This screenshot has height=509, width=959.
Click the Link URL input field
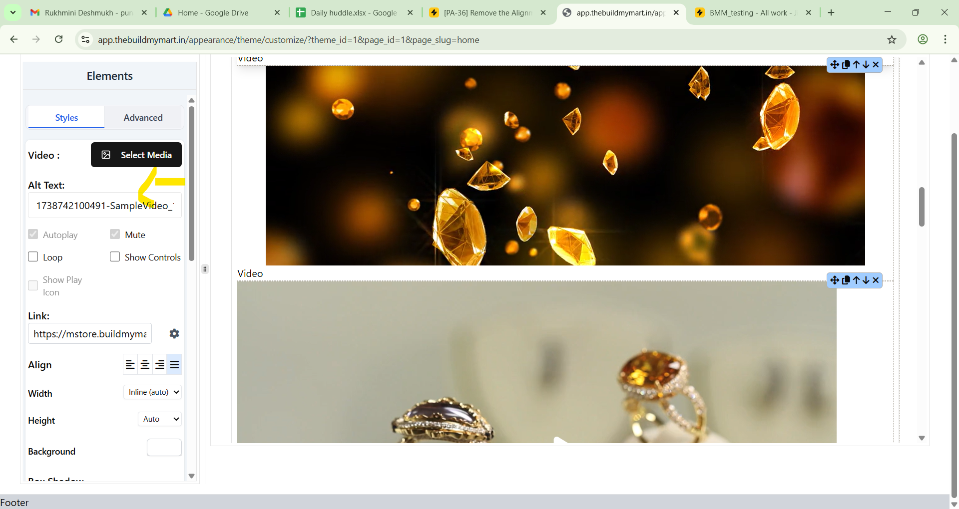click(x=90, y=333)
